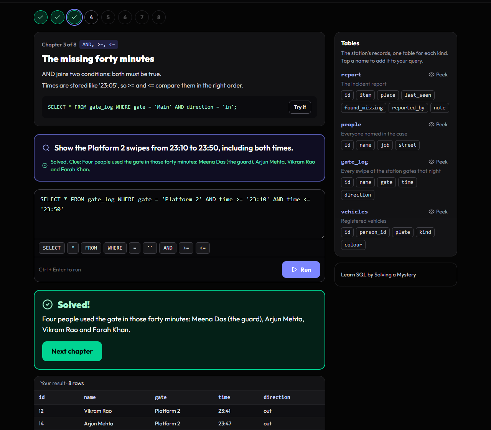Add the gate_log table name to query

pyautogui.click(x=354, y=162)
